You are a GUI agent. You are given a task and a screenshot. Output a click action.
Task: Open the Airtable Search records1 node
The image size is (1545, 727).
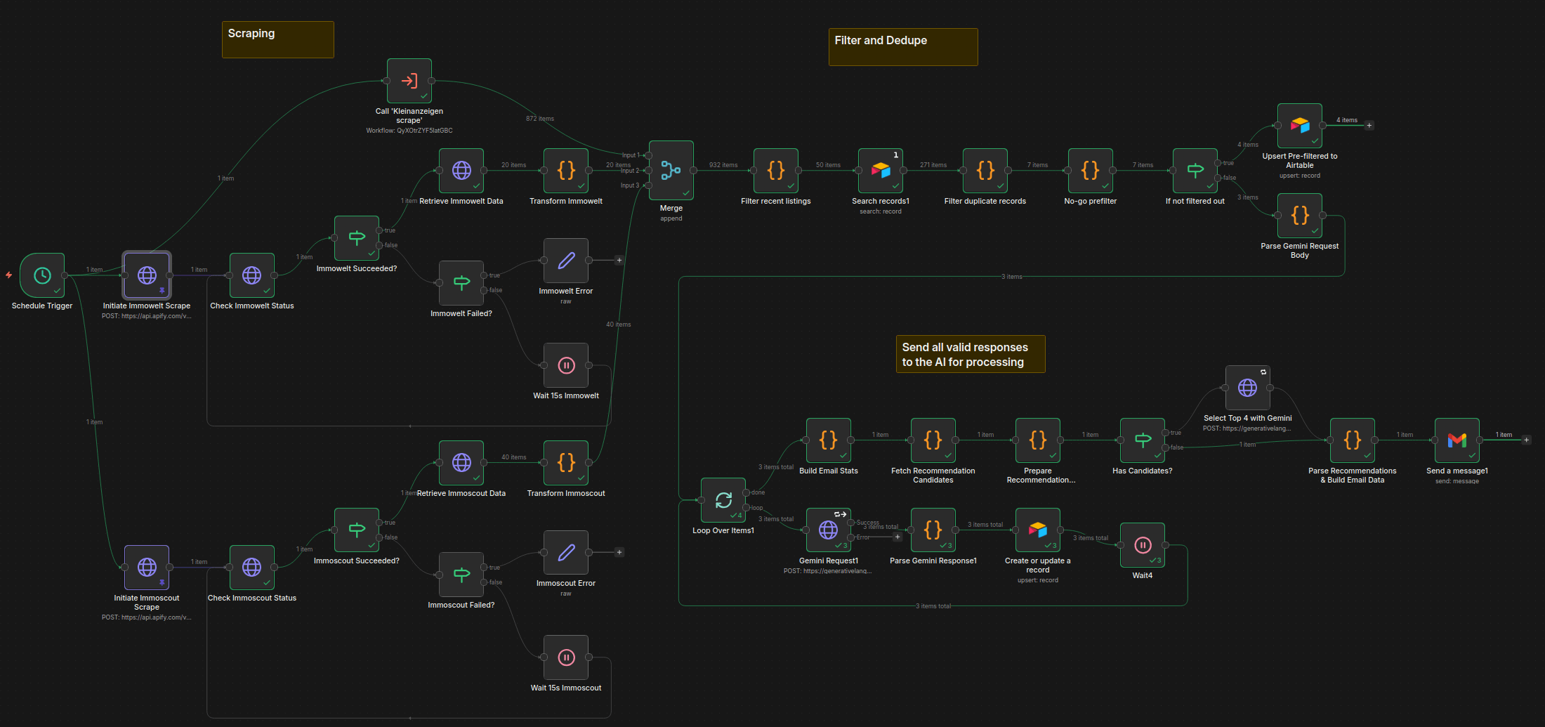pos(881,171)
